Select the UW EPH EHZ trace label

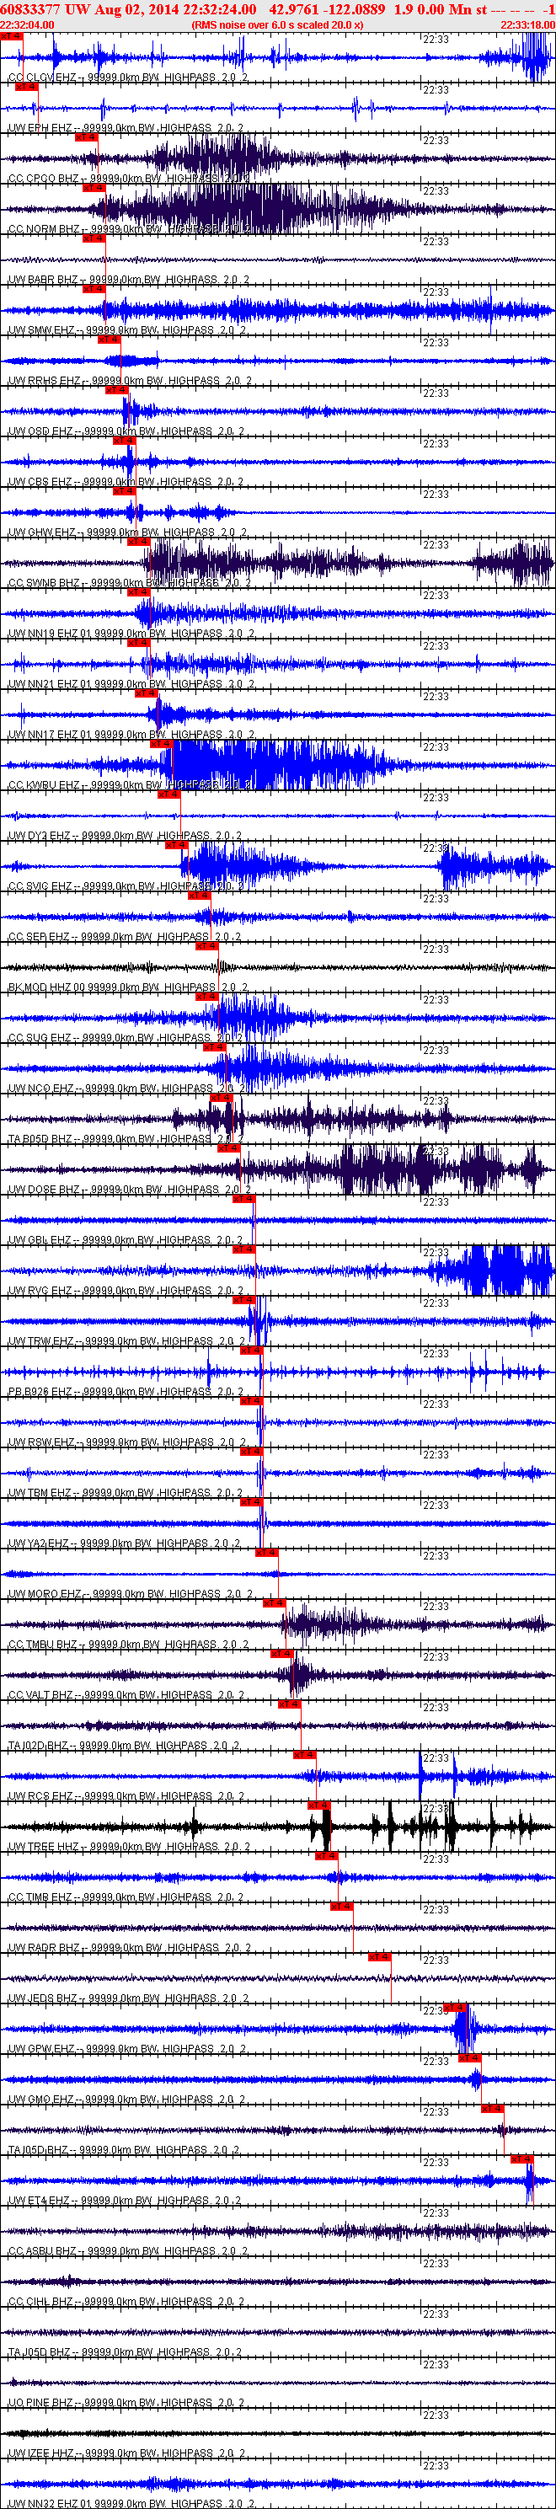point(126,127)
